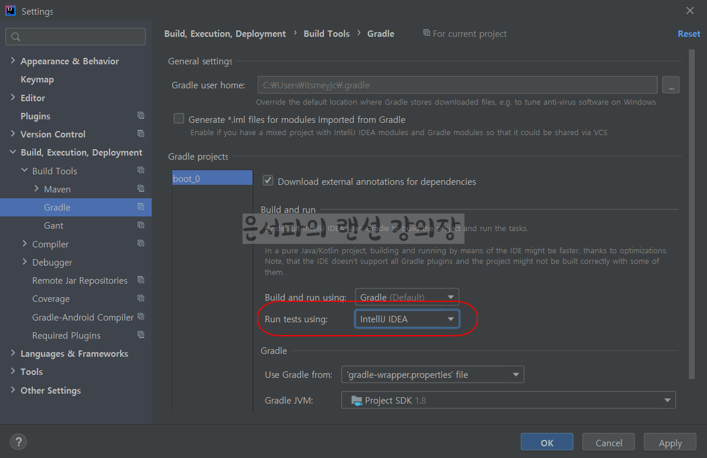
Task: Click project-level icon next to Coverage
Action: 141,298
